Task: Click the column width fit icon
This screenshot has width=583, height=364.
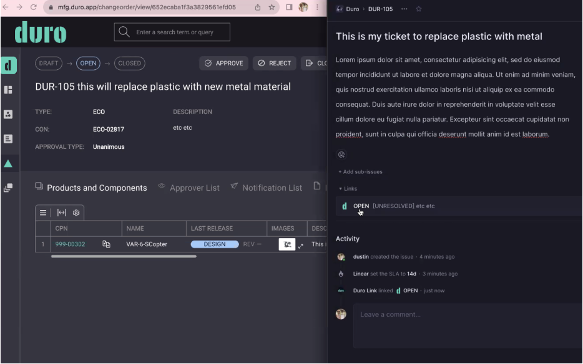Action: point(61,213)
